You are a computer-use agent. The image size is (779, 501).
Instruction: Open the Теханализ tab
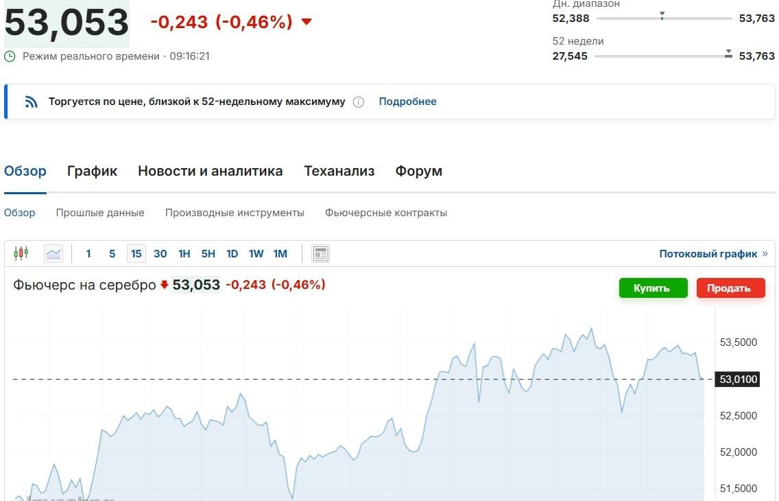(339, 171)
